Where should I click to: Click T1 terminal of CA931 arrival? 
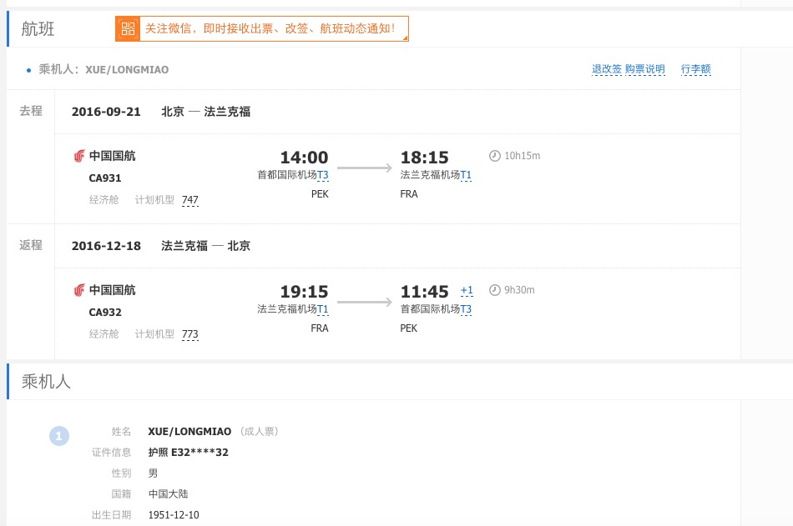coord(466,175)
